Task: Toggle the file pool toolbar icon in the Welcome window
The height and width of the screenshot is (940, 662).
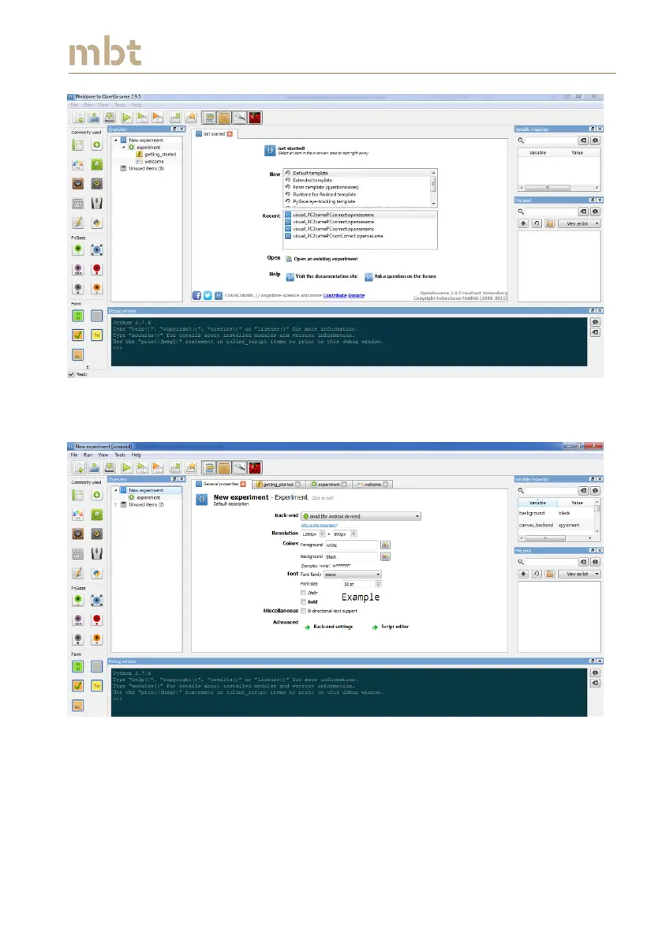Action: (224, 118)
